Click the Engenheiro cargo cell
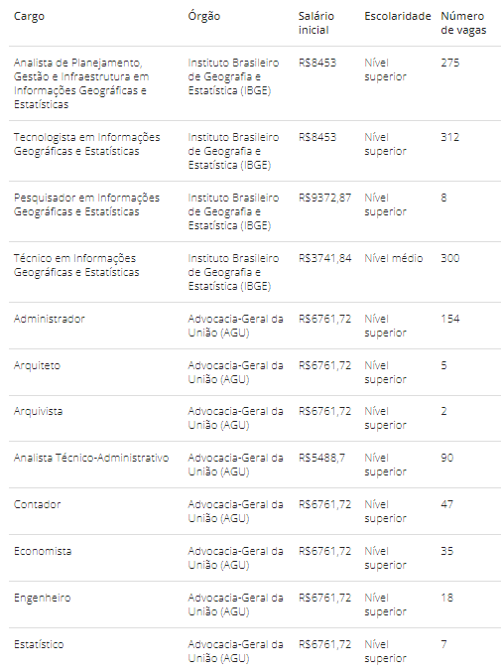The width and height of the screenshot is (502, 672). (42, 598)
